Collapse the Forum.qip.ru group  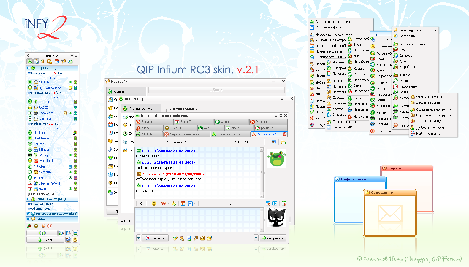click(29, 93)
